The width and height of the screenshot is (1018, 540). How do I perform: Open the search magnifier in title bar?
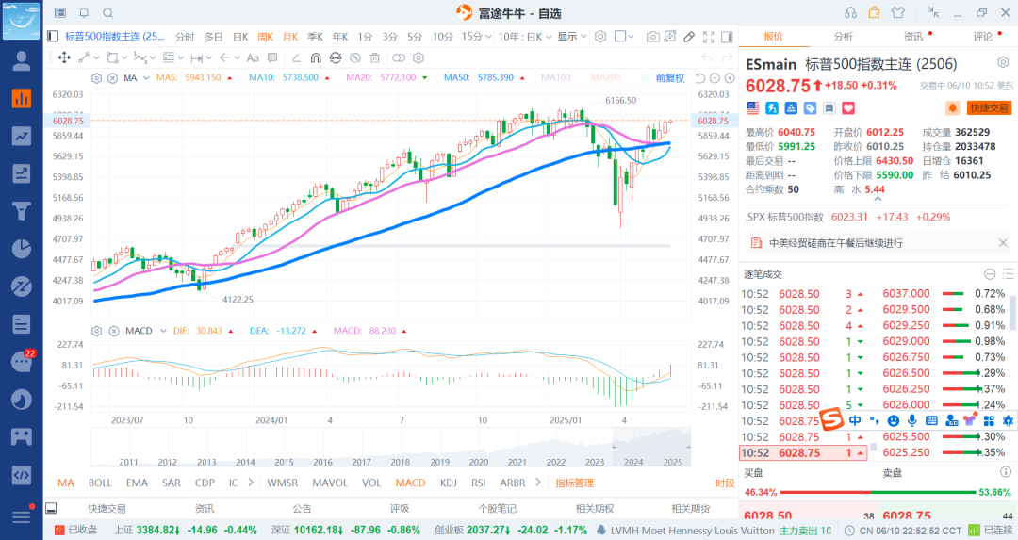pos(108,13)
